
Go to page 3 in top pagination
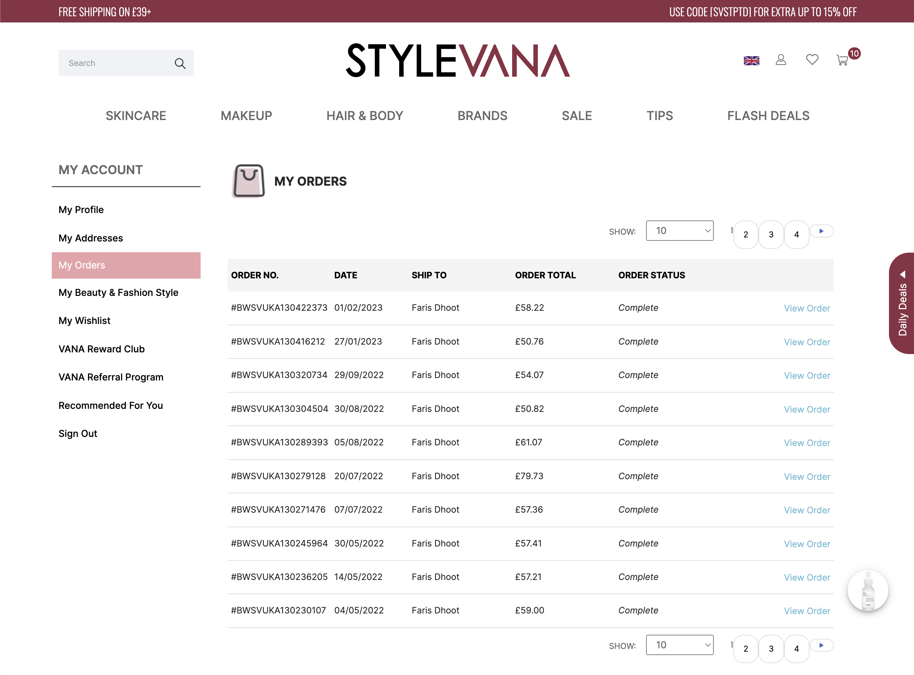[771, 235]
